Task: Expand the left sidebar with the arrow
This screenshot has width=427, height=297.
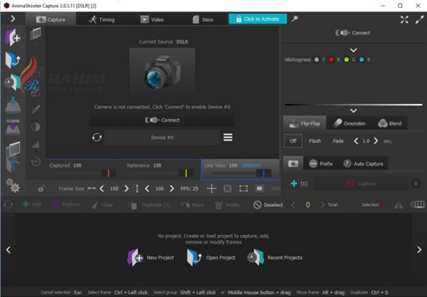Action: (x=13, y=18)
